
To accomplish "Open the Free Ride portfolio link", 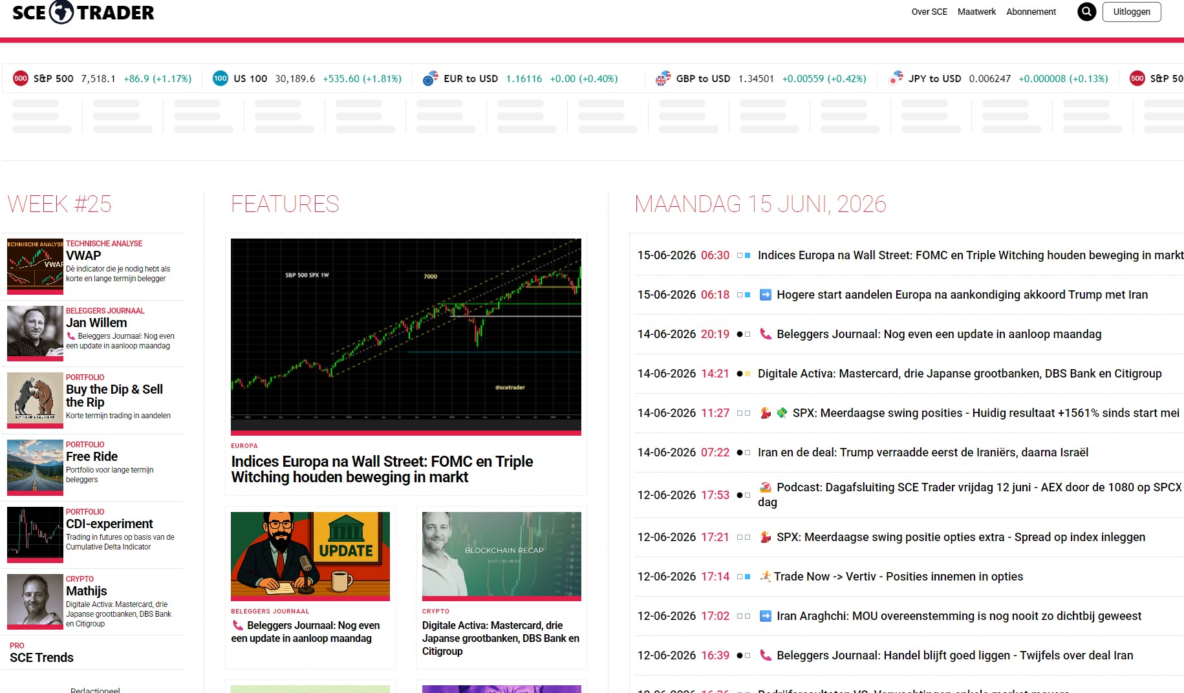I will click(x=92, y=456).
